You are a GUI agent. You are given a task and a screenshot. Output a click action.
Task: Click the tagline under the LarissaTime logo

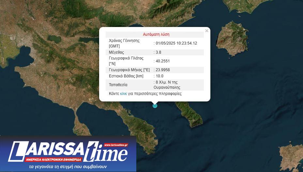68,166
